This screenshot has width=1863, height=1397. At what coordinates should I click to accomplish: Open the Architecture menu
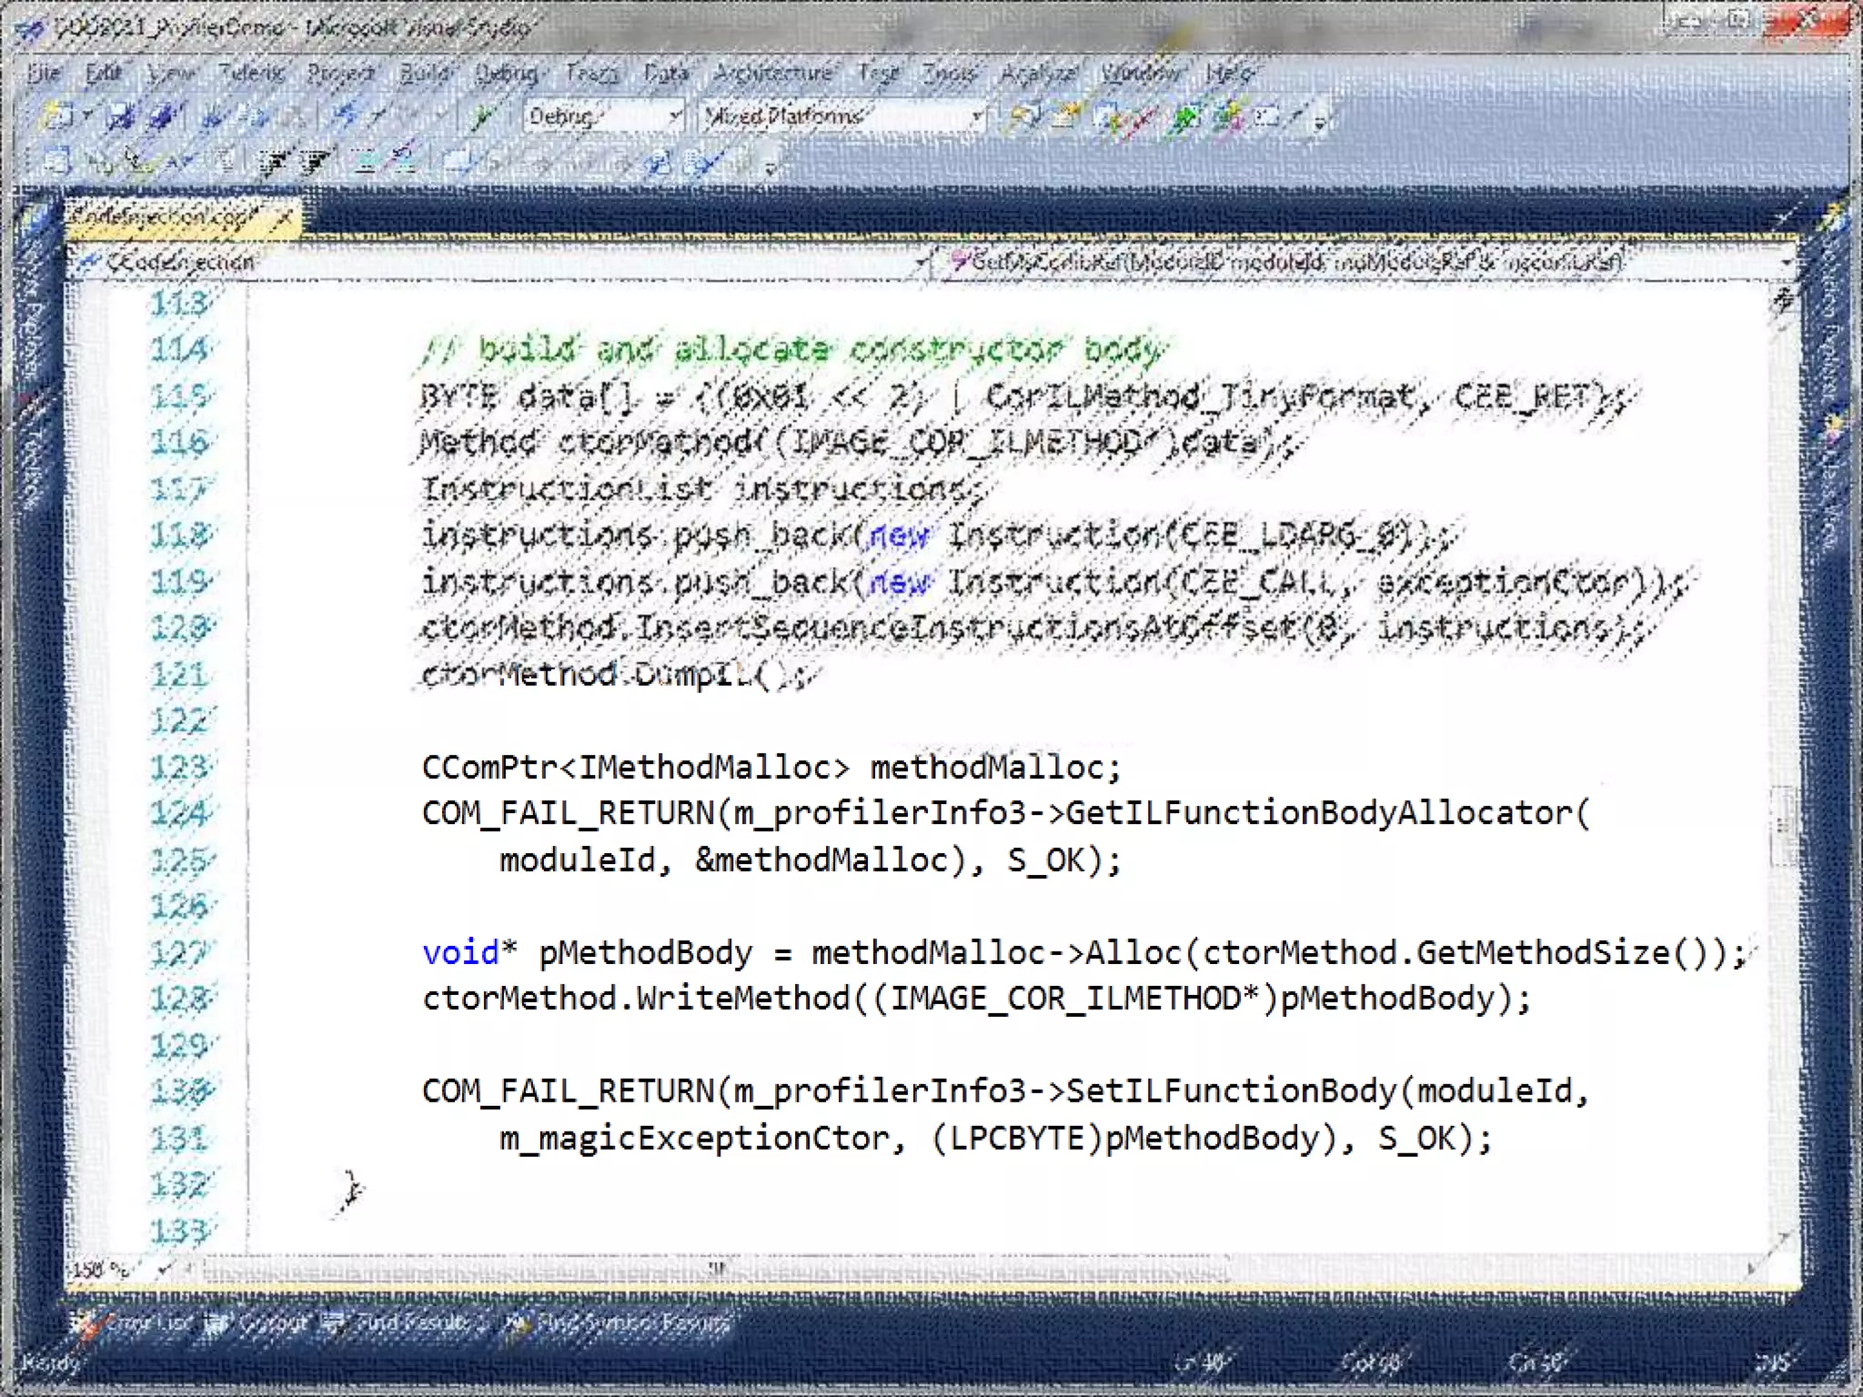click(x=772, y=73)
